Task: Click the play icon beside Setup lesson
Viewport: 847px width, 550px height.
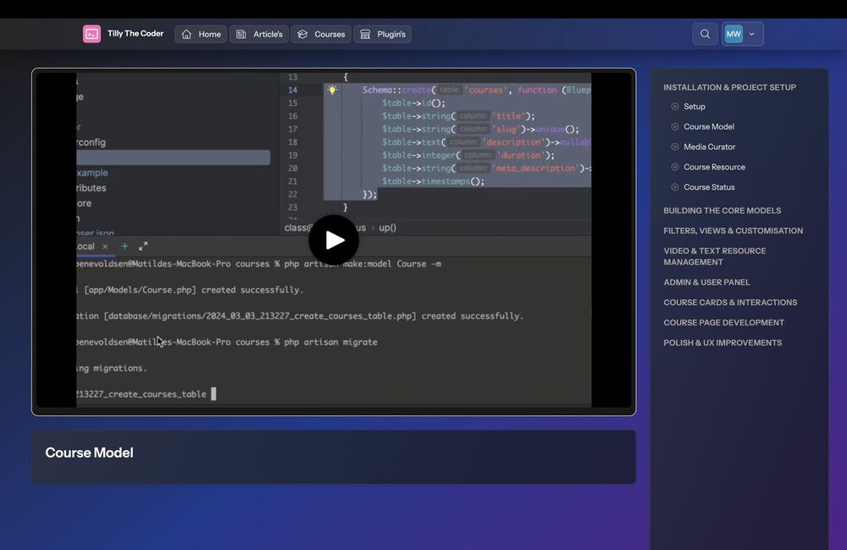Action: (675, 107)
